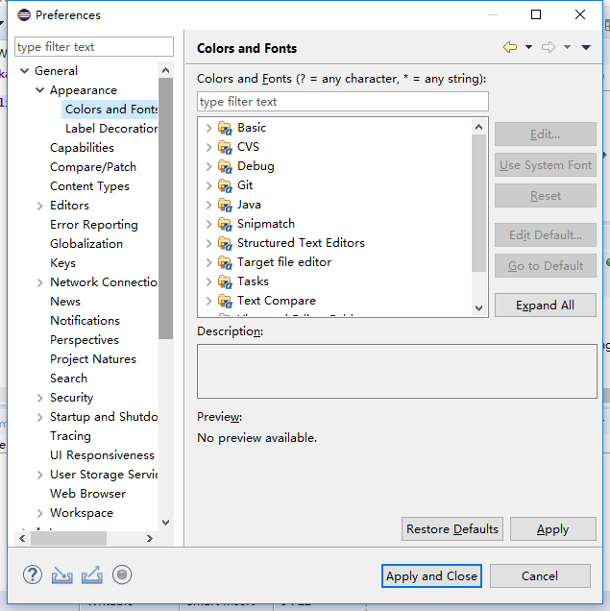The image size is (610, 611).
Task: Open the Help question mark icon
Action: pos(33,574)
